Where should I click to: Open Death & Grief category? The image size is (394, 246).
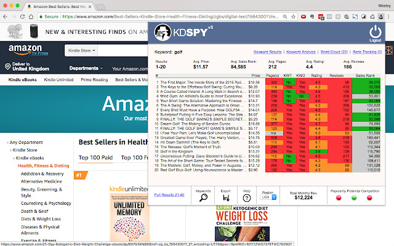[x=34, y=211]
